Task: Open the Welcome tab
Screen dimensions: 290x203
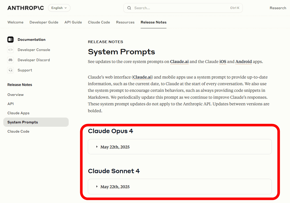Action: tap(15, 22)
